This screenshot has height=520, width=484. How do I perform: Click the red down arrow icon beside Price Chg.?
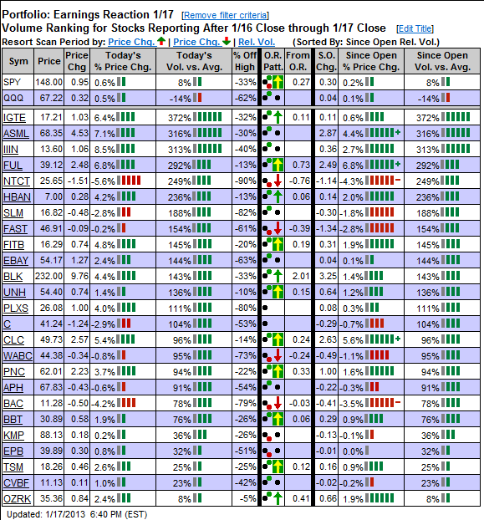227,41
